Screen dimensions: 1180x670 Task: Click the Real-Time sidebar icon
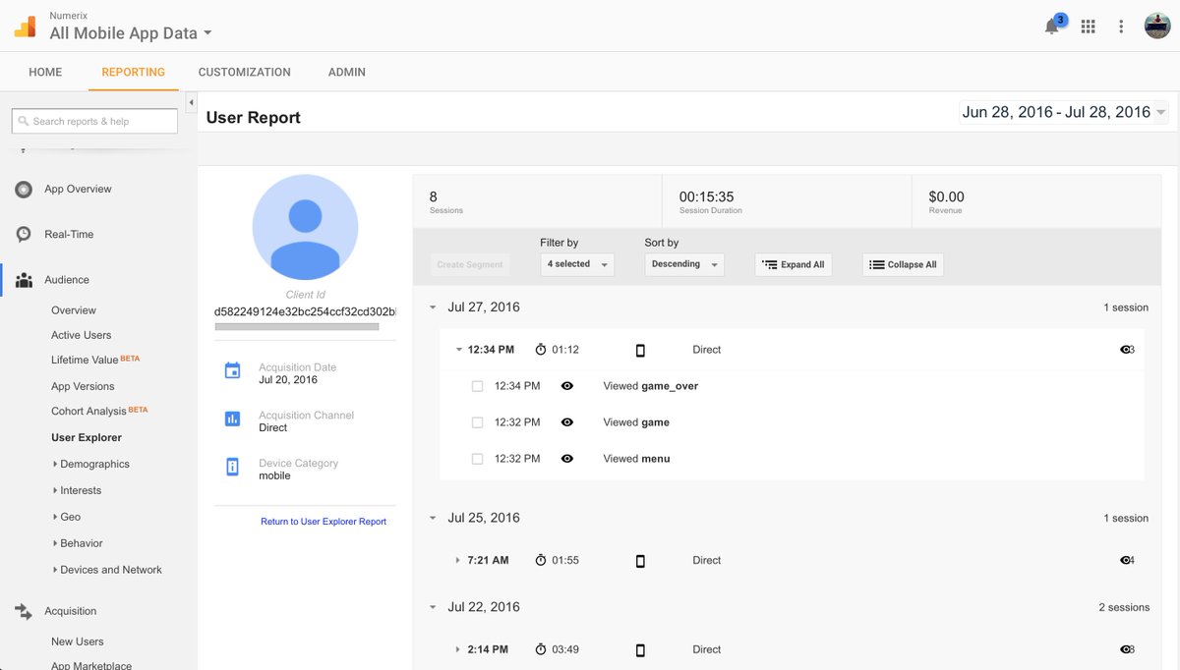tap(24, 235)
